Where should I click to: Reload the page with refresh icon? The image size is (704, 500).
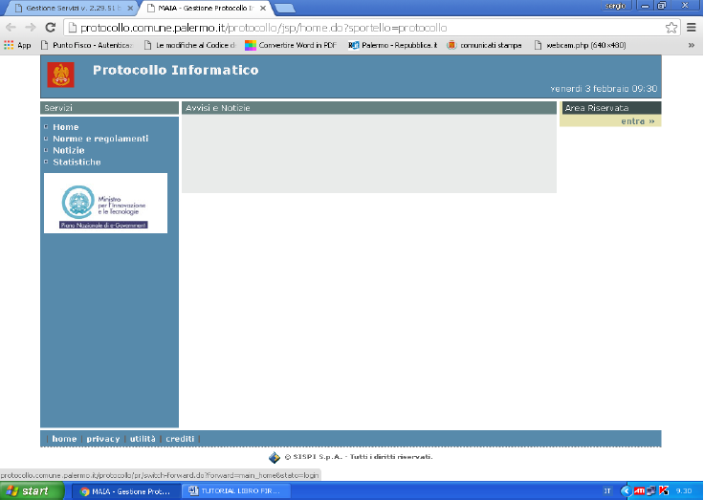pos(51,28)
